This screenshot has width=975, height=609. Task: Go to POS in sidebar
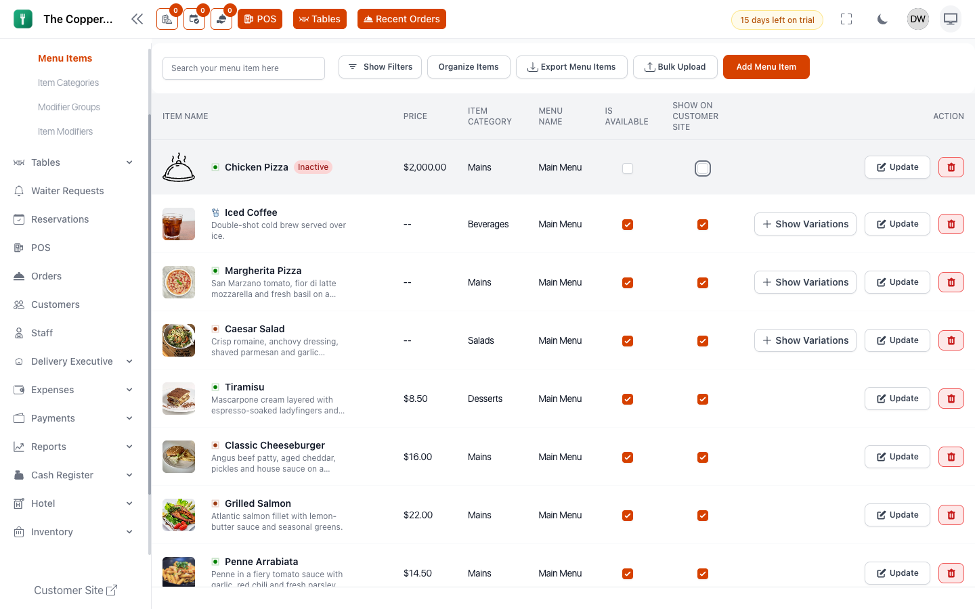tap(41, 248)
